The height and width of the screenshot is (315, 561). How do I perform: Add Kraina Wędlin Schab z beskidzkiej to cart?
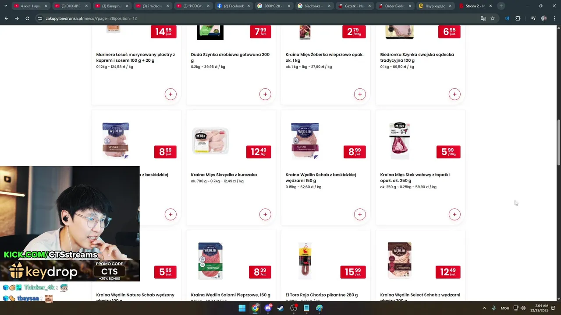(360, 214)
